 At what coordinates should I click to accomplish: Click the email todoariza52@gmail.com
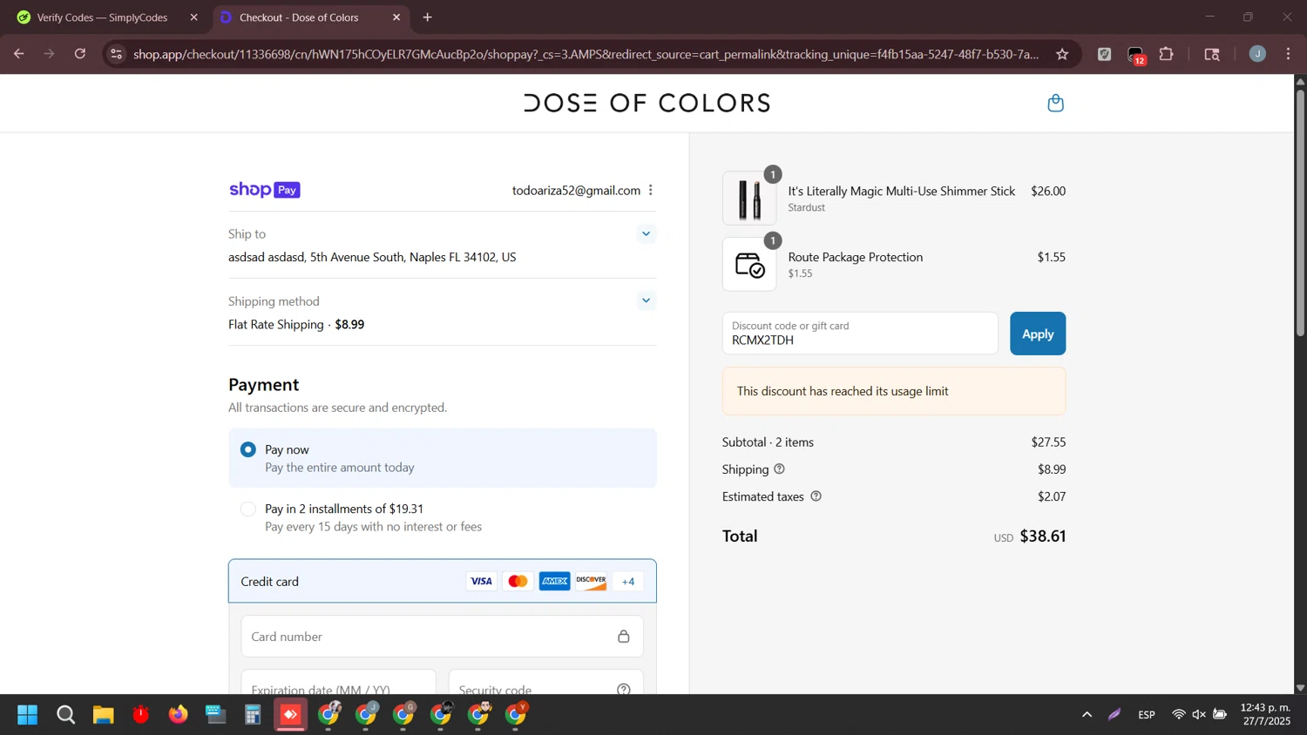click(576, 190)
